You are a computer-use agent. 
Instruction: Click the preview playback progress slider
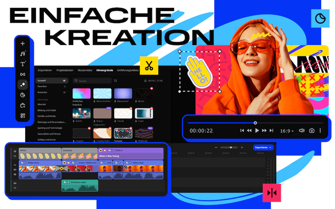pos(255,123)
